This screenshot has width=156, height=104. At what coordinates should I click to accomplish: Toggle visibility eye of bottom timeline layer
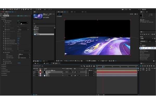point(34,76)
